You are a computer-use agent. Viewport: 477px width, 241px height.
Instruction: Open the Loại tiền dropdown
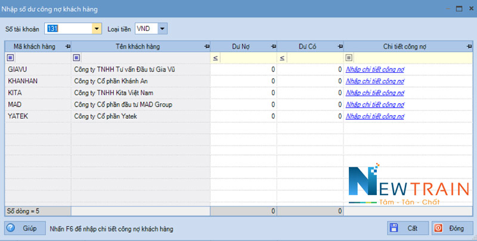(162, 29)
